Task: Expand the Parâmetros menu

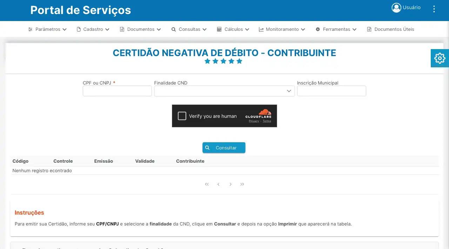Action: pos(47,29)
